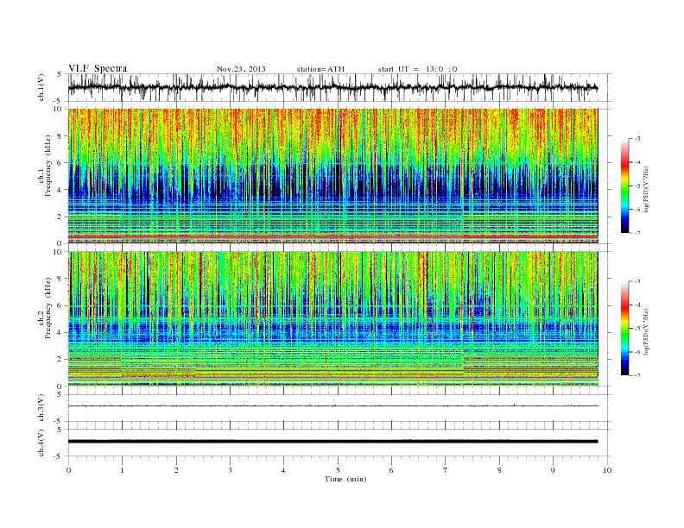Click the "station=ATH" header label
Screen dimensions: 684x528
coord(320,69)
